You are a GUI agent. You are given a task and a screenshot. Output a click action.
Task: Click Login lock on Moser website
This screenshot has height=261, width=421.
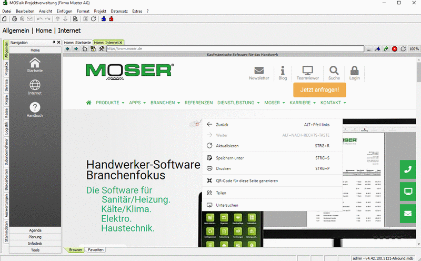354,73
